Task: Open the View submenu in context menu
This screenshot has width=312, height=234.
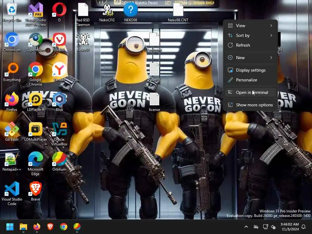Action: (x=250, y=26)
